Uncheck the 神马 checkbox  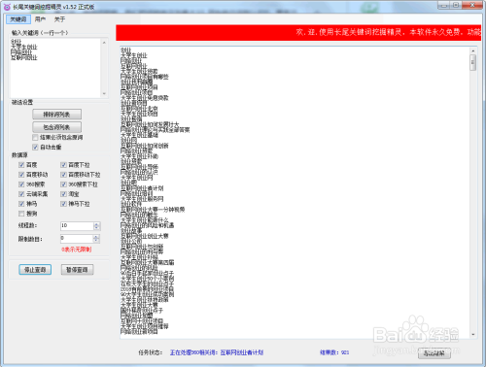click(21, 204)
